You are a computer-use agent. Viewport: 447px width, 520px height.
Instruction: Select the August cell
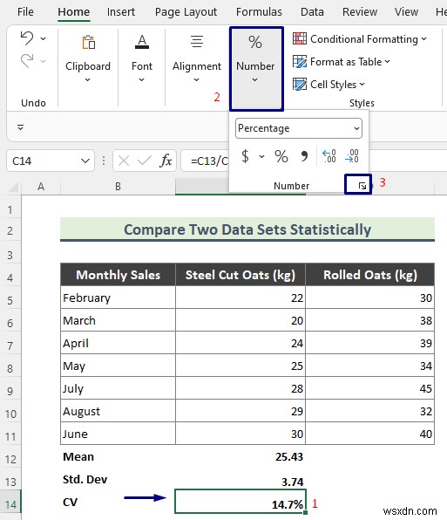118,411
